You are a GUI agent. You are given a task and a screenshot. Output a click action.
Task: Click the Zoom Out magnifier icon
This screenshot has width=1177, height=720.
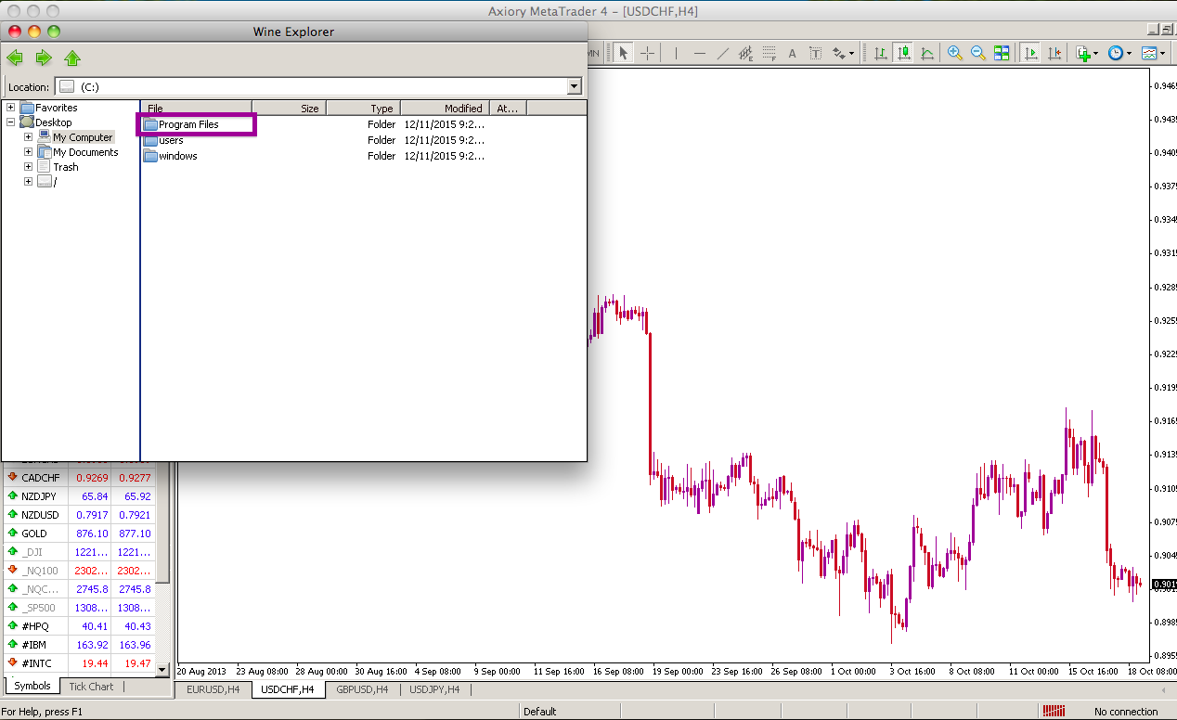tap(977, 53)
